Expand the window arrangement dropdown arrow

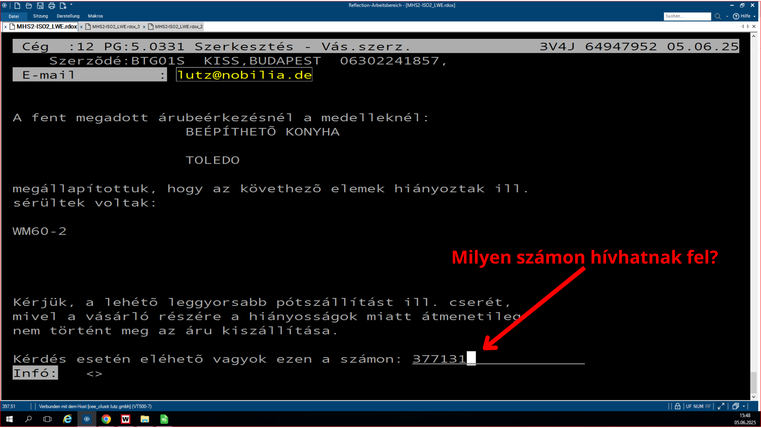click(x=744, y=406)
